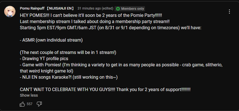Screen dimensions: 239x111
Task: Open Pomu Rainpuff's round avatar picture
Action: click(10, 12)
